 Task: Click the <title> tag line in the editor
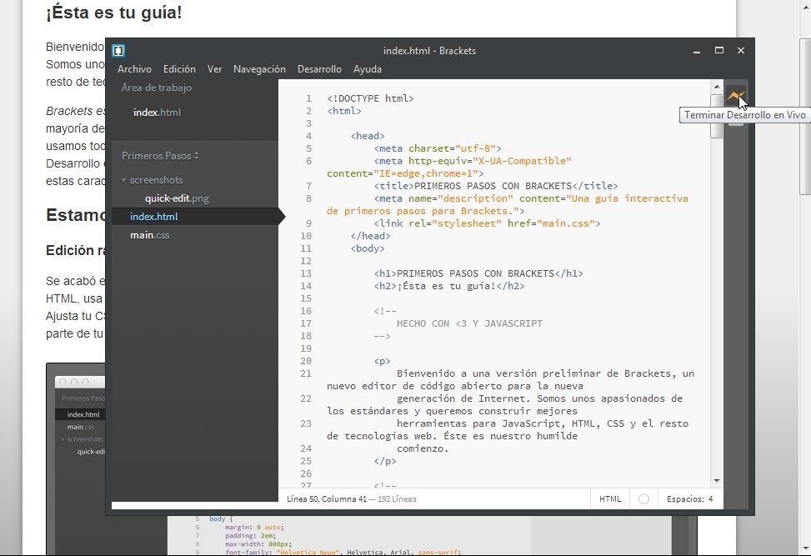[495, 186]
